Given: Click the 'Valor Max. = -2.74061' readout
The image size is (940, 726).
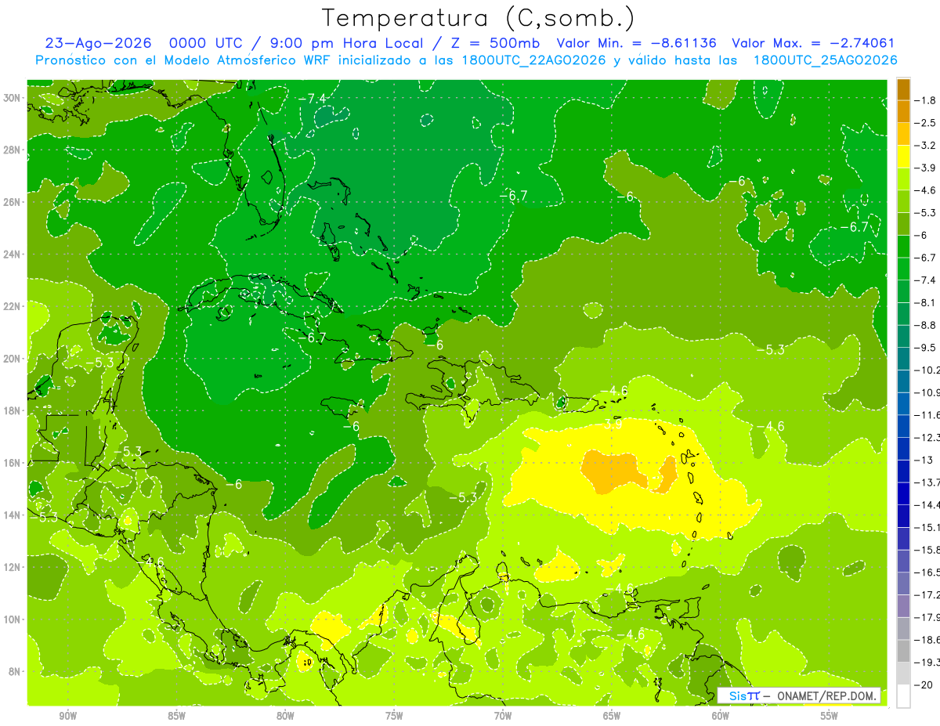Looking at the screenshot, I should (813, 43).
